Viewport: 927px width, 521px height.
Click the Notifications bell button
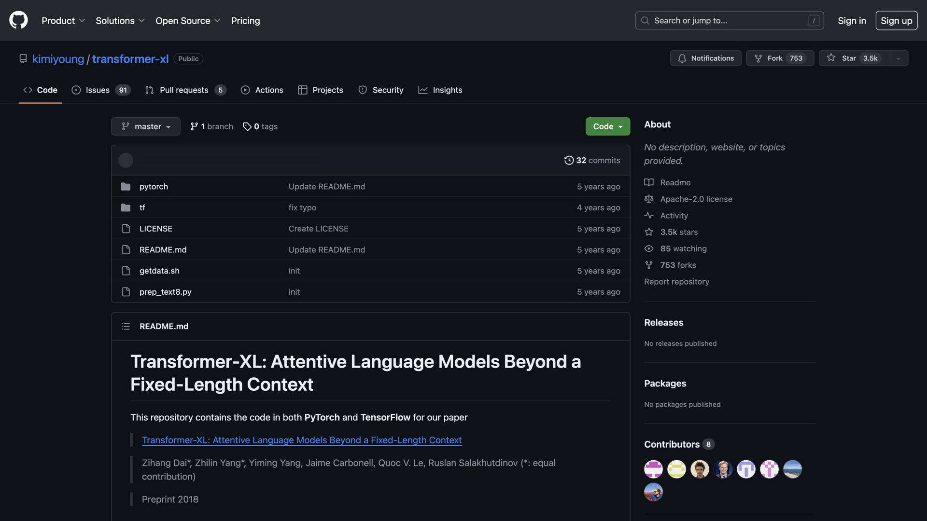(705, 58)
